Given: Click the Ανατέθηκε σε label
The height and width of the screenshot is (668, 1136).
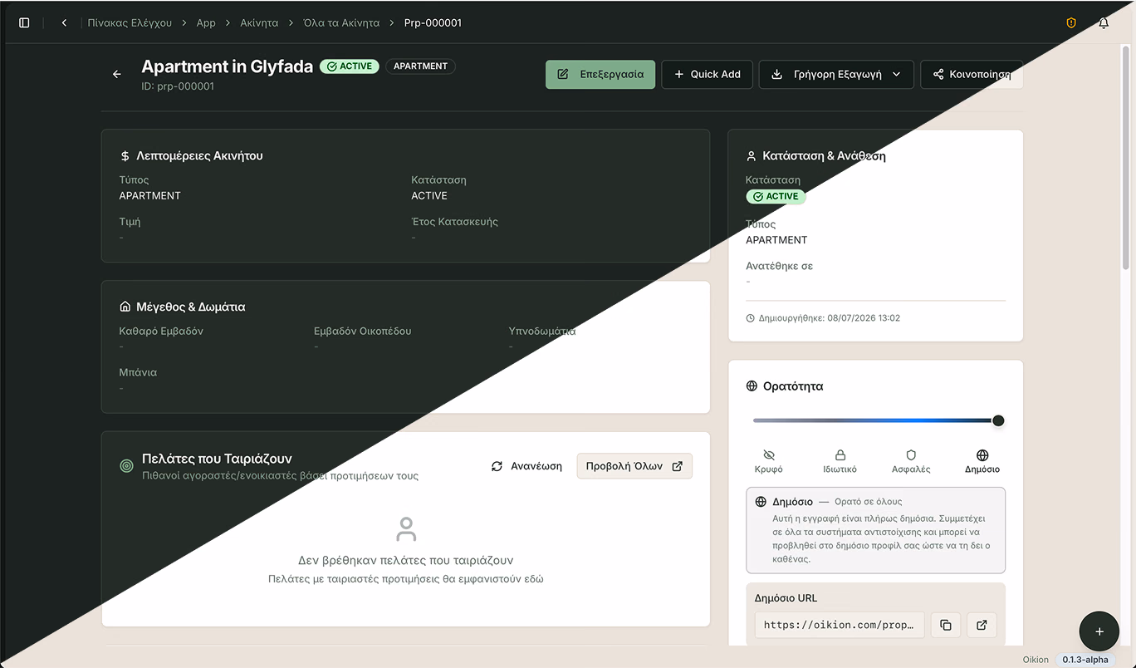Looking at the screenshot, I should [779, 266].
